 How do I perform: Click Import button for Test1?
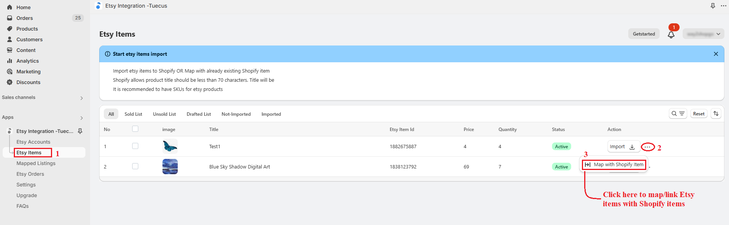coord(624,147)
